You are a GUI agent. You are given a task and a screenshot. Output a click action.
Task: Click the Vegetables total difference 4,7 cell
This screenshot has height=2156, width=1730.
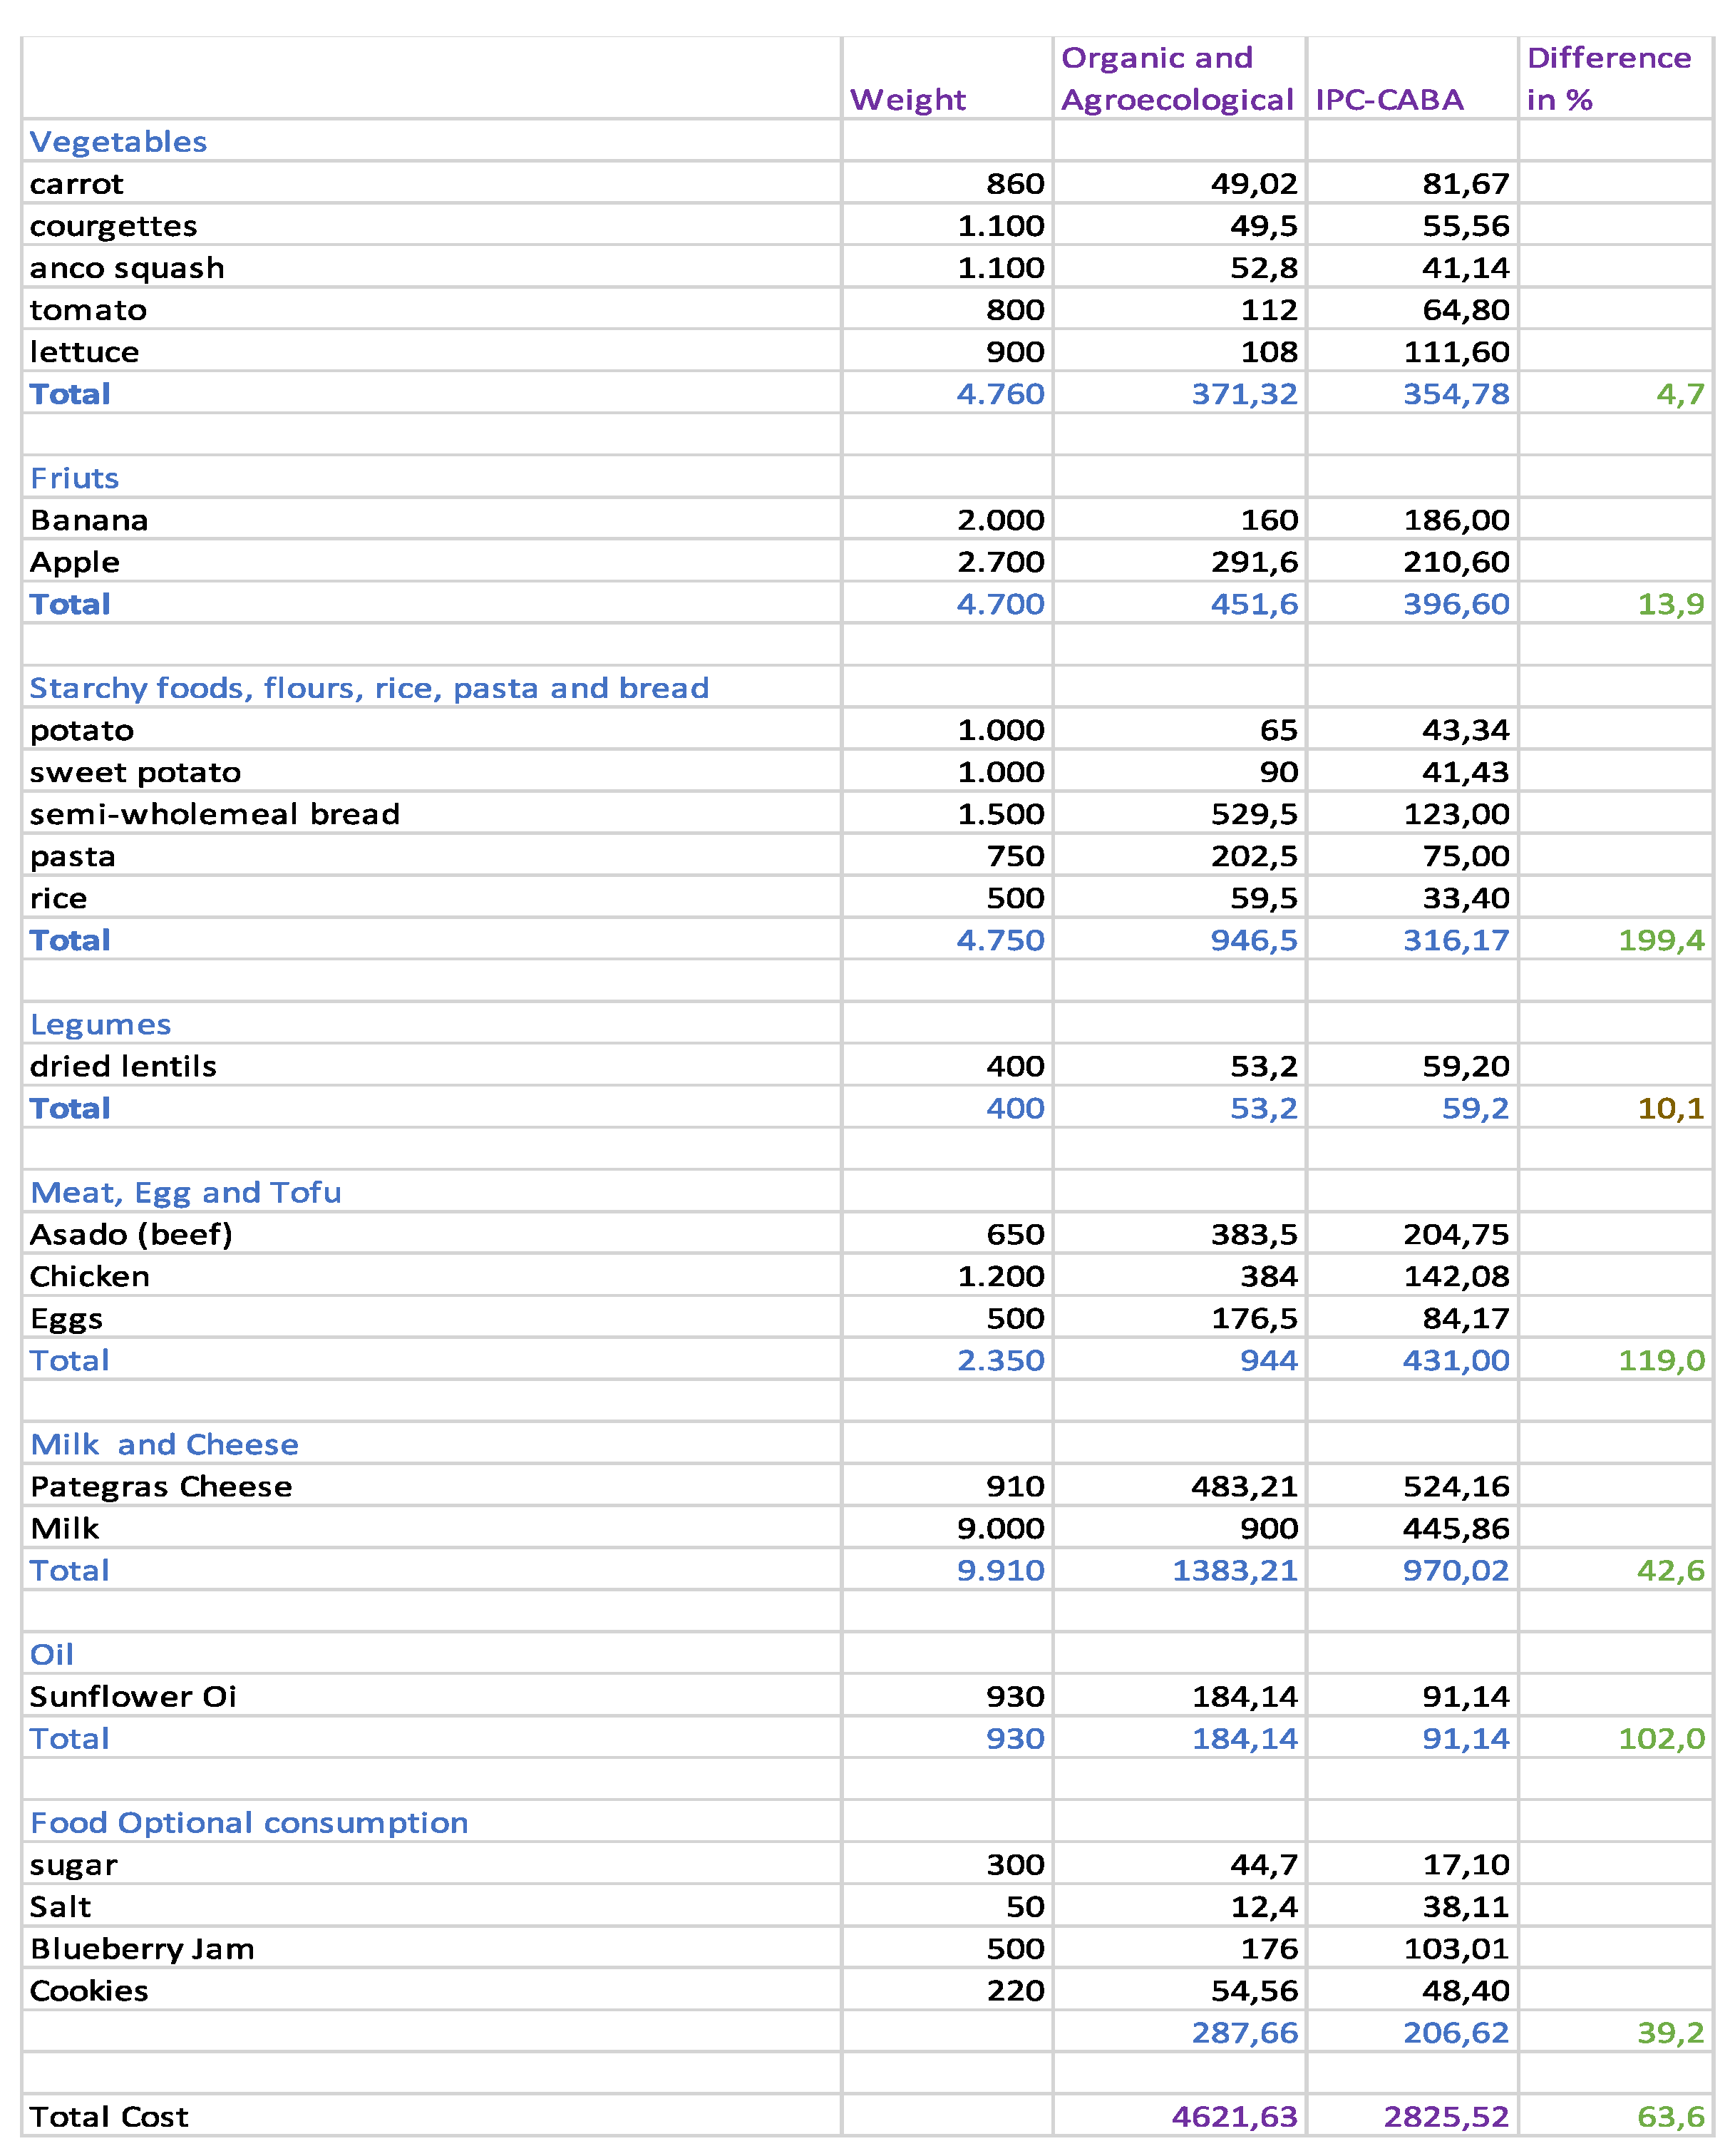[1680, 394]
